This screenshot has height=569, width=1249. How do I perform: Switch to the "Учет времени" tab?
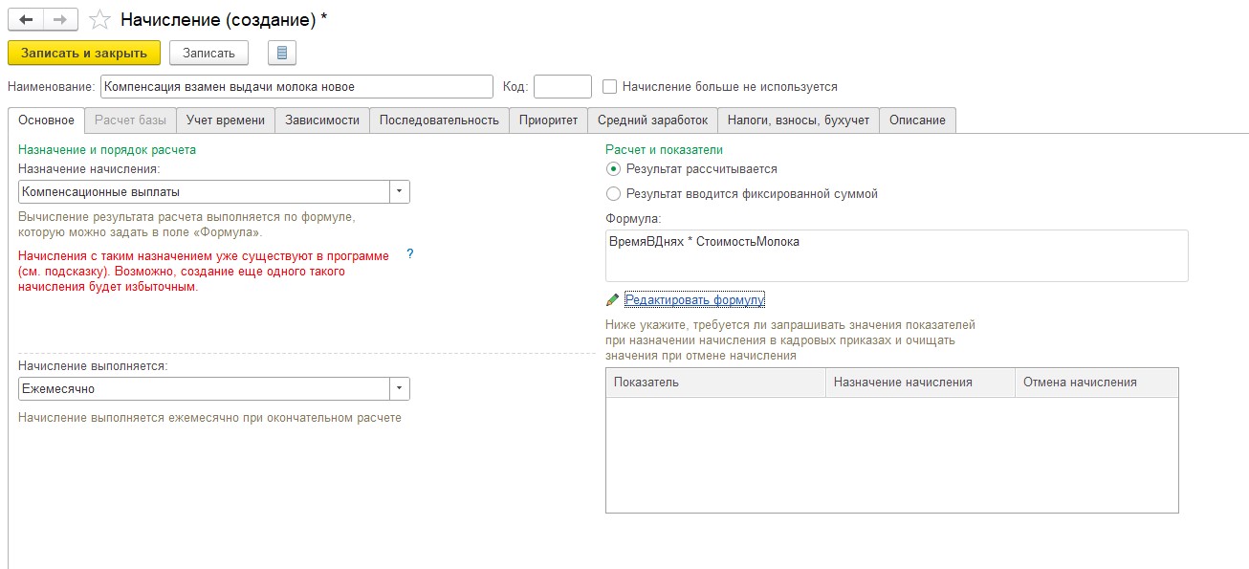(226, 120)
